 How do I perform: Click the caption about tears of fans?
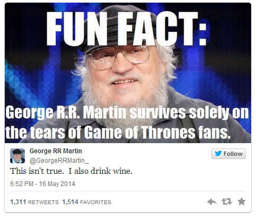click(118, 132)
